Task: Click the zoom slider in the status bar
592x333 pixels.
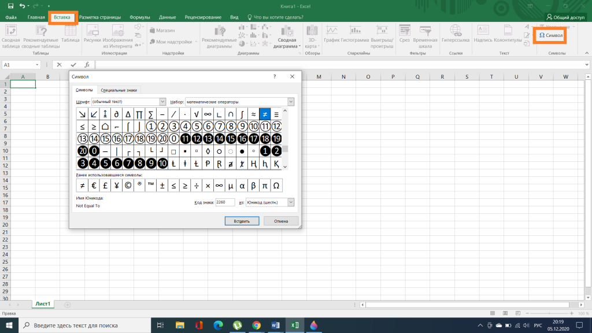Action: [549, 313]
